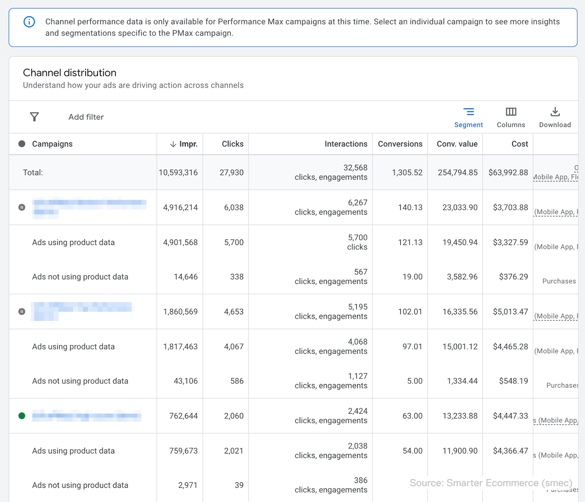The width and height of the screenshot is (585, 502).
Task: Sort by the Conversions column
Action: (400, 144)
